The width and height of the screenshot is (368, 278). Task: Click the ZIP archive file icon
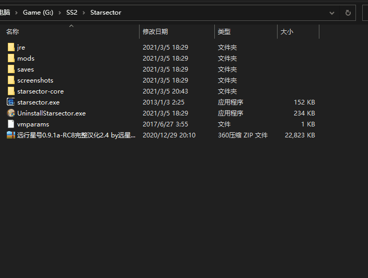pyautogui.click(x=11, y=135)
